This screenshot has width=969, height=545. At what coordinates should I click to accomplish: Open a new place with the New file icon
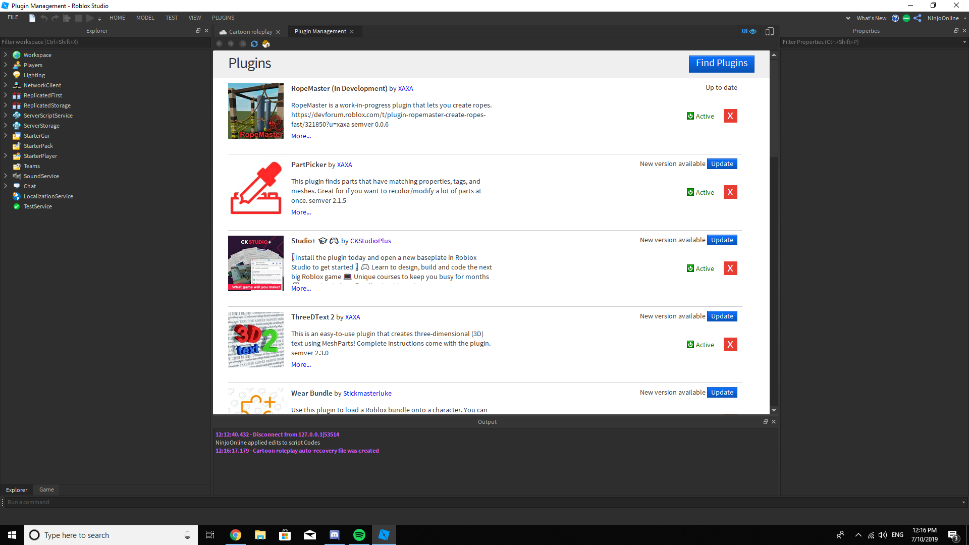tap(31, 18)
